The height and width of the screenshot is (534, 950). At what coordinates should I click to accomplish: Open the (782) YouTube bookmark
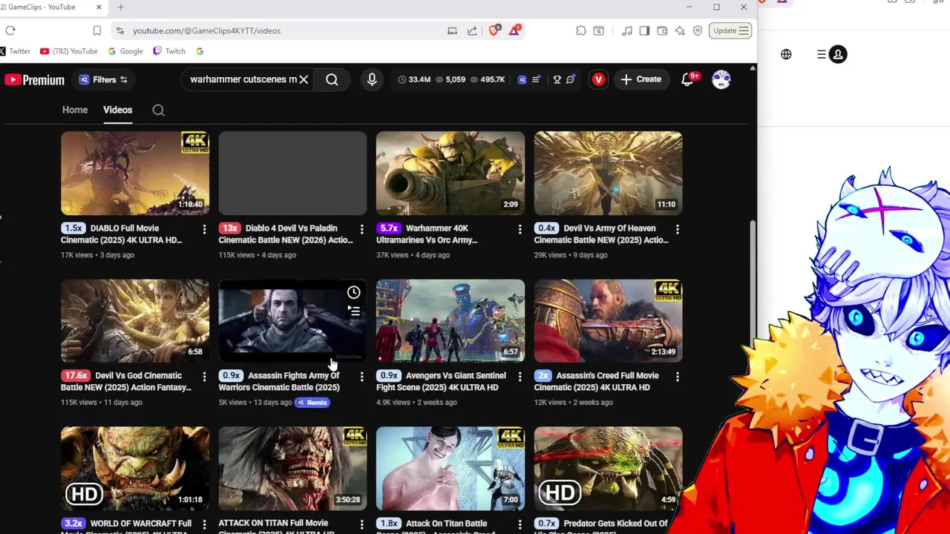68,51
